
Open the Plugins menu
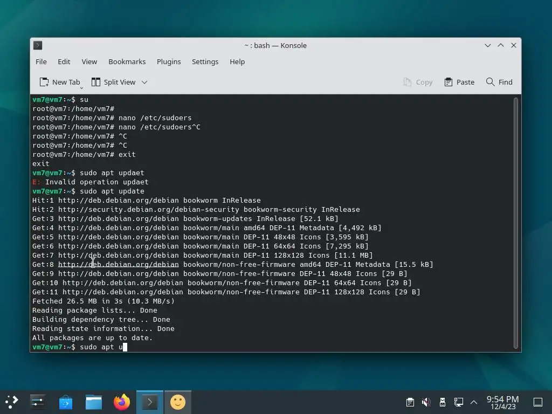169,61
